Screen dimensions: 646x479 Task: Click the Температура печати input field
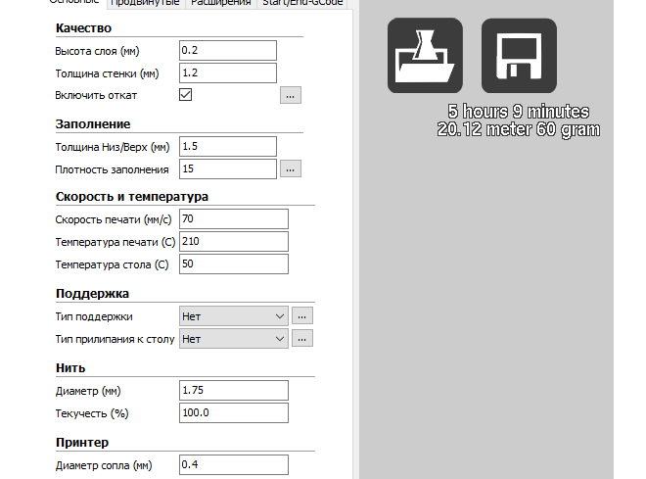[234, 242]
